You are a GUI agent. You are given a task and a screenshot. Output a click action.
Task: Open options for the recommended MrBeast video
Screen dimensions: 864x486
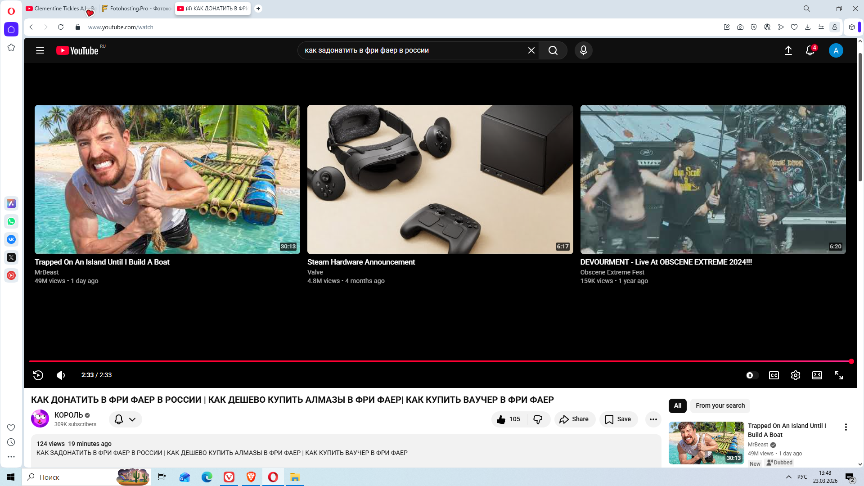click(x=846, y=427)
